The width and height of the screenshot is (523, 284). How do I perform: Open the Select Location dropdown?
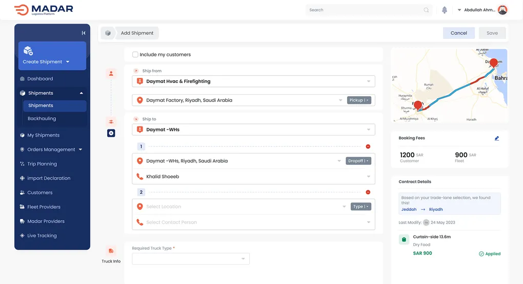(x=344, y=206)
